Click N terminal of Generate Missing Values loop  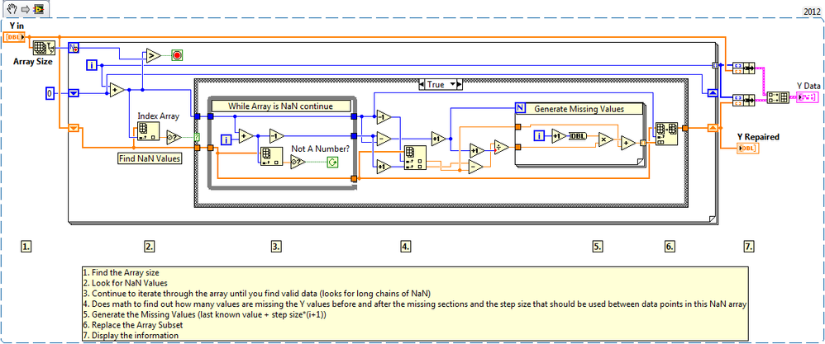tap(520, 108)
